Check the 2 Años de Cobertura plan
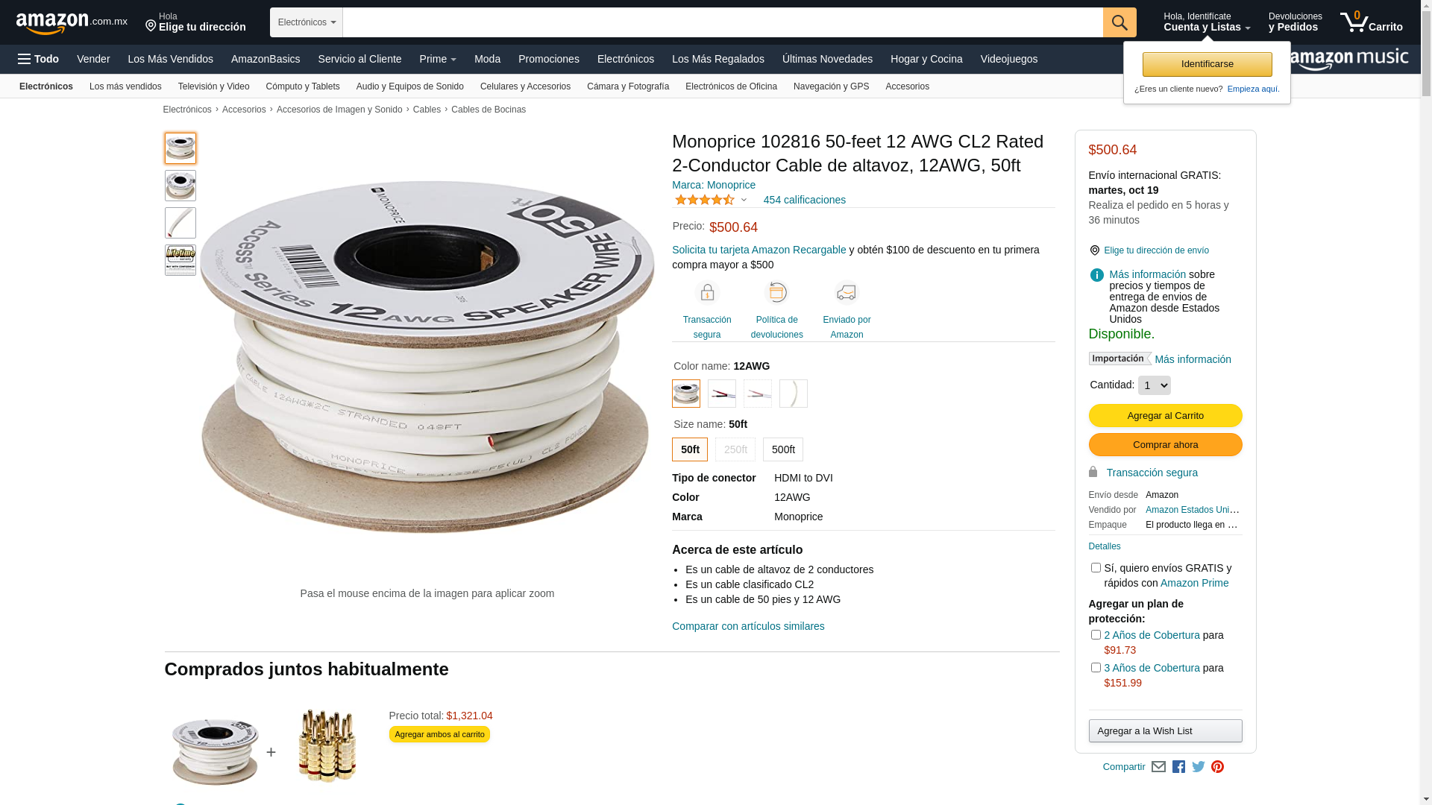This screenshot has width=1432, height=805. [1096, 635]
